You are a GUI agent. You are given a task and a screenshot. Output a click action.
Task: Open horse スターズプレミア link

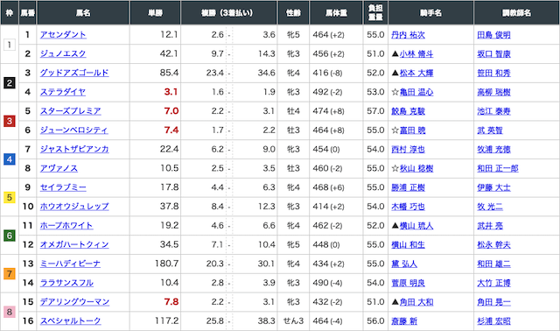tap(70, 111)
